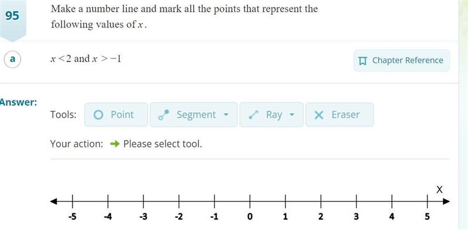The image size is (468, 230).
Task: Click the Chapter Reference bookmark icon
Action: coord(362,61)
